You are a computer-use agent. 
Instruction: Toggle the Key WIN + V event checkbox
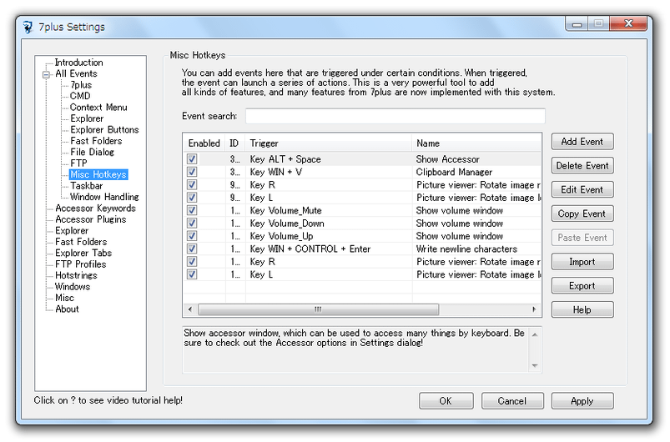[x=192, y=172]
